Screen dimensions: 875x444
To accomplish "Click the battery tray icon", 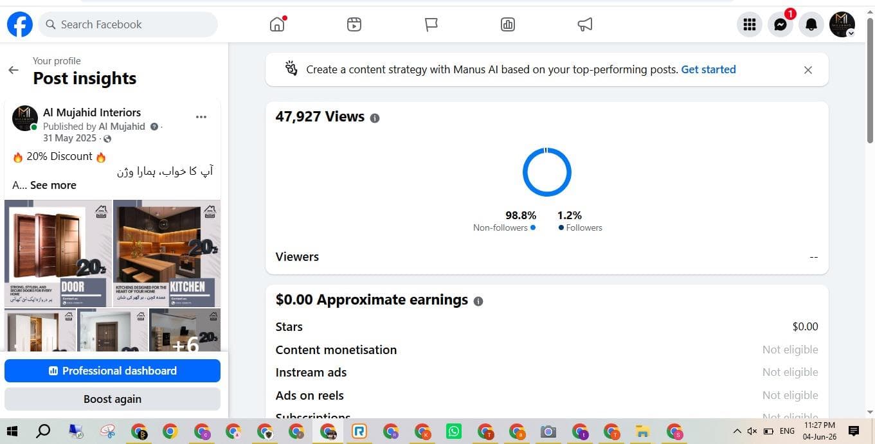I will click(768, 431).
